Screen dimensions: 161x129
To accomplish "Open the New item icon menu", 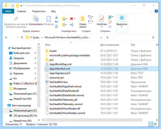I will coord(90,17).
